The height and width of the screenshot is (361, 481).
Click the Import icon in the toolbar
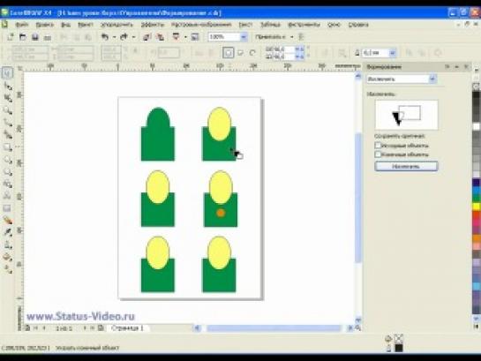click(x=147, y=37)
